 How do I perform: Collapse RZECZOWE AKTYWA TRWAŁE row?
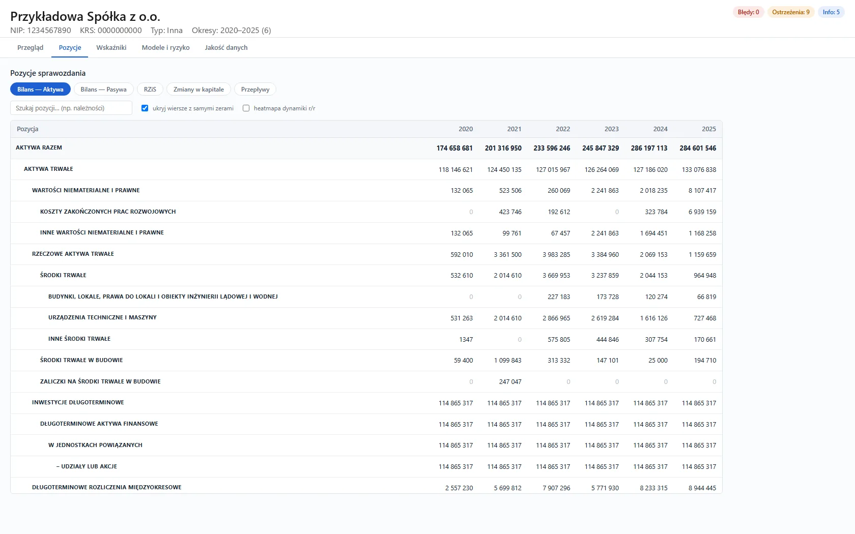(366, 254)
